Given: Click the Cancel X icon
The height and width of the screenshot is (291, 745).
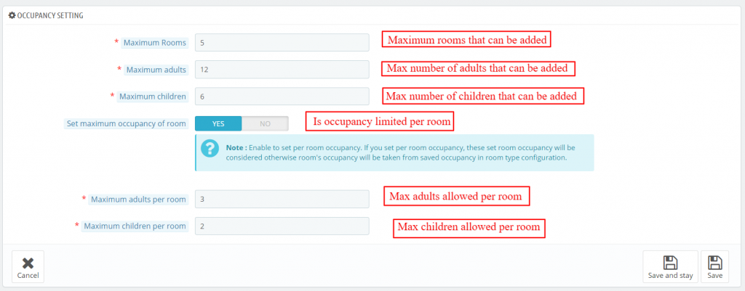Looking at the screenshot, I should click(x=28, y=263).
